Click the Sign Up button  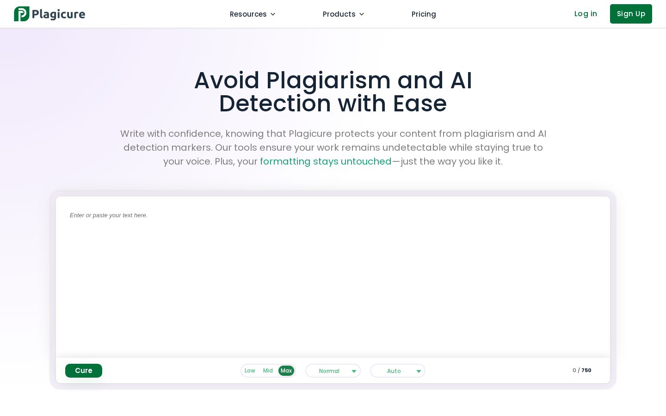coord(631,14)
